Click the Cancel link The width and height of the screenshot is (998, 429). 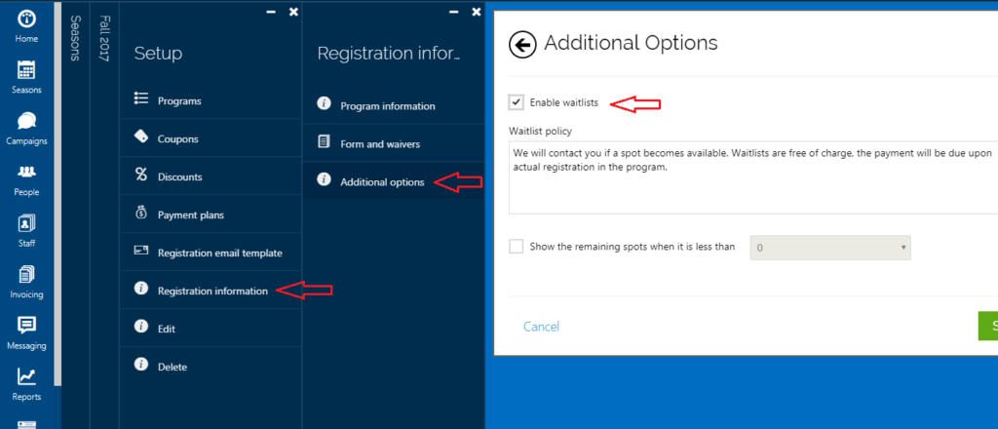[x=541, y=327]
